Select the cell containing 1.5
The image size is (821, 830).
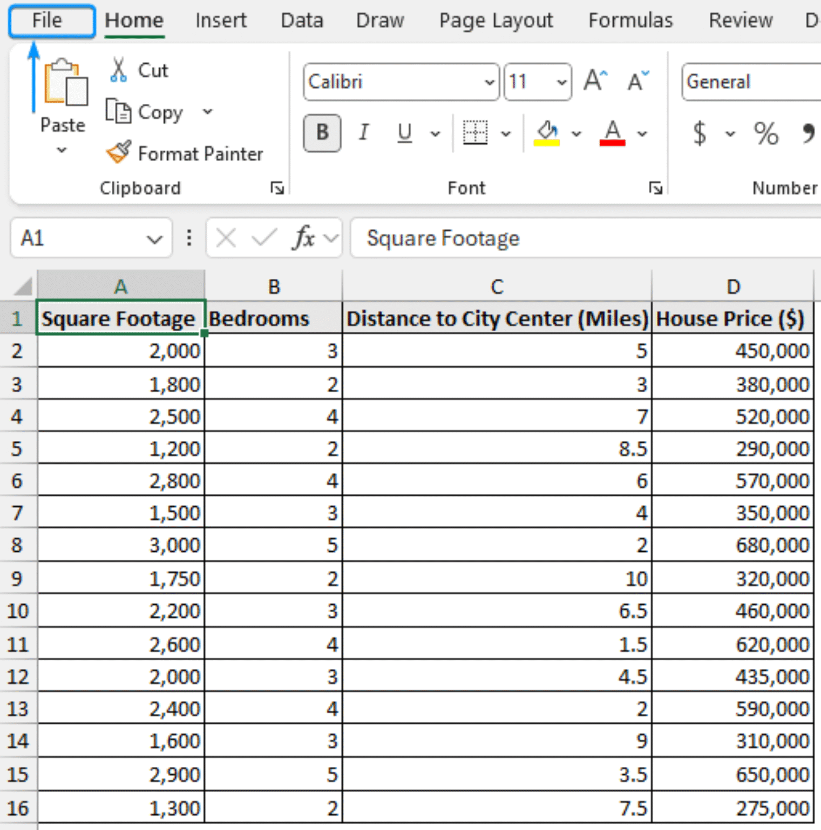pyautogui.click(x=497, y=644)
